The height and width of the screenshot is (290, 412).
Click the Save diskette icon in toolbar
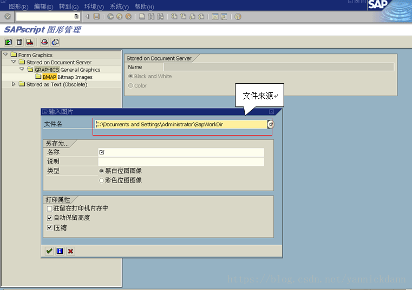point(97,17)
